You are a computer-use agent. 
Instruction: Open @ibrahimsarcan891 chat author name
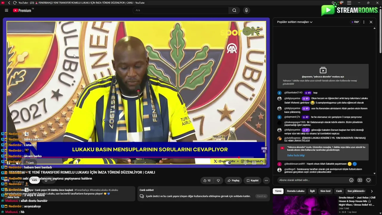coord(295,164)
